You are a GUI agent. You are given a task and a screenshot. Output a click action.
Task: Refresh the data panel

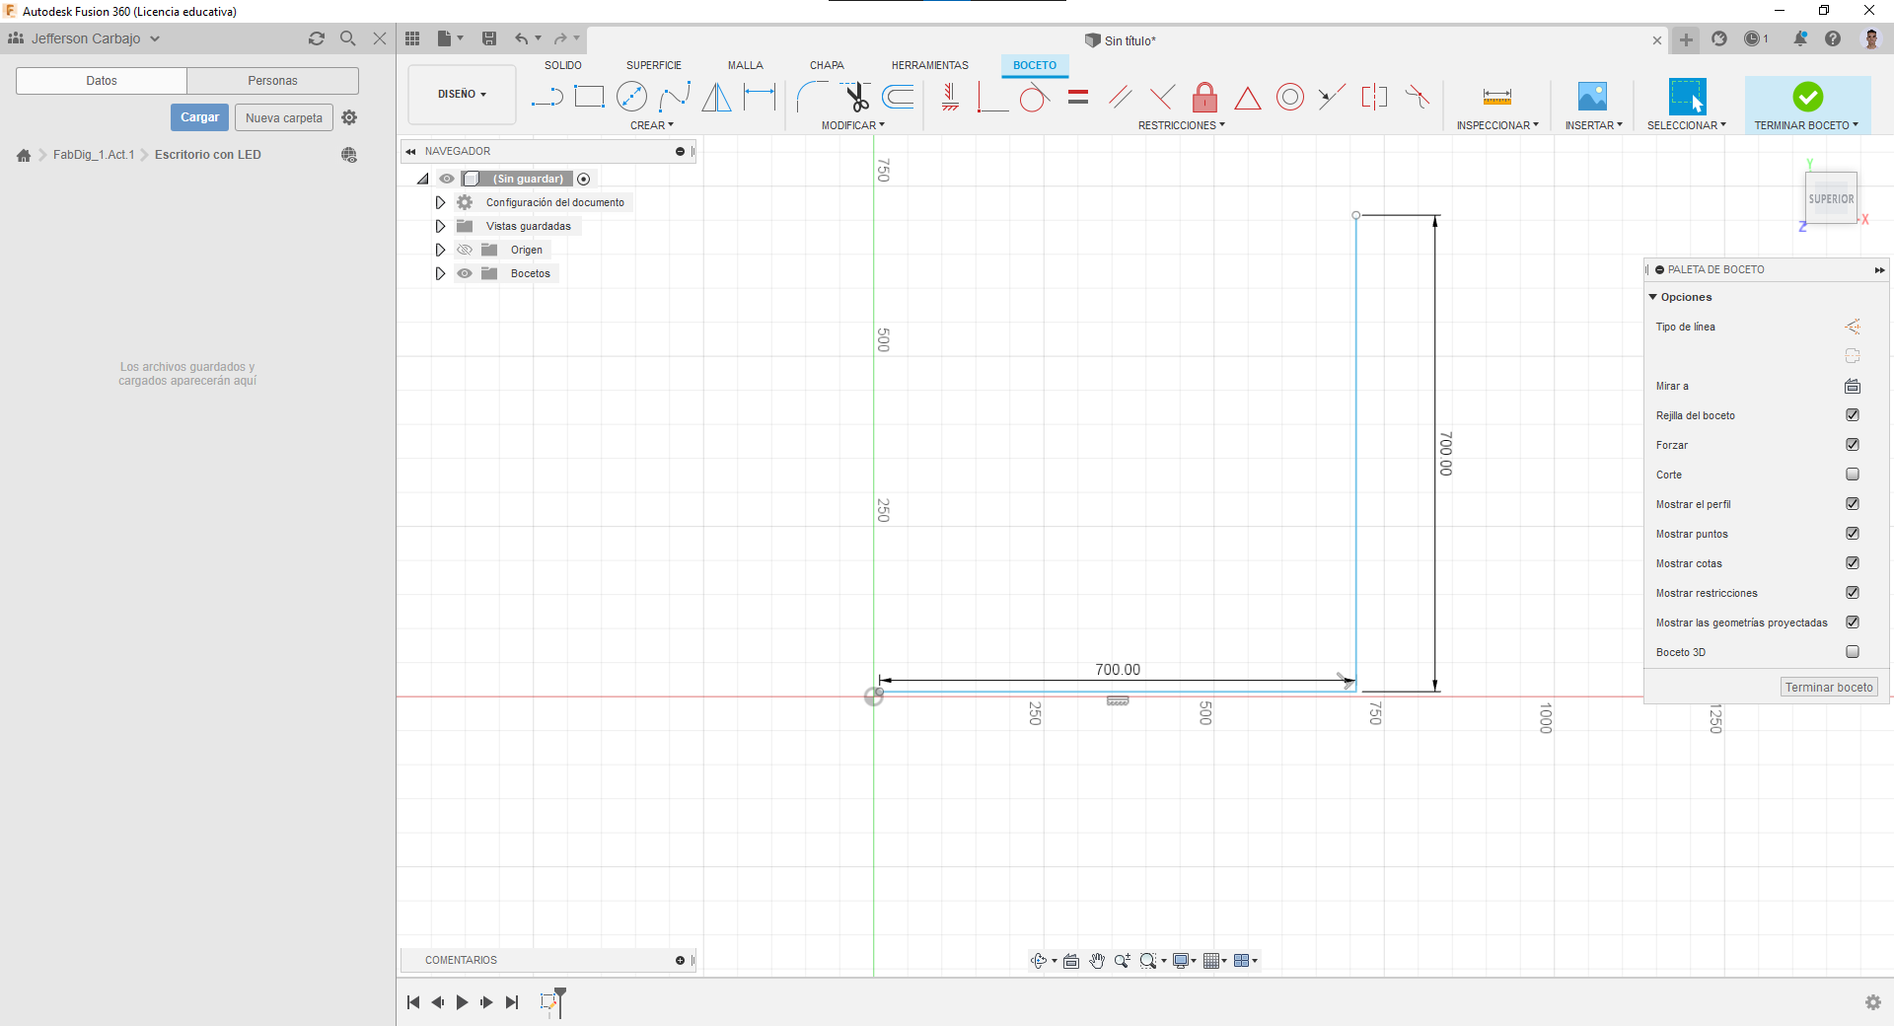click(317, 38)
